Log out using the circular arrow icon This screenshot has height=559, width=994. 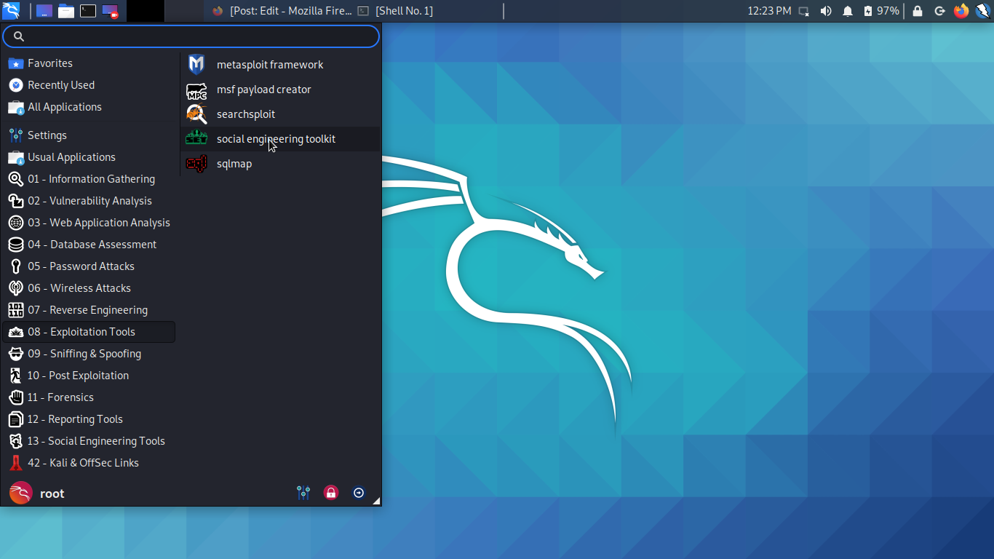point(359,493)
